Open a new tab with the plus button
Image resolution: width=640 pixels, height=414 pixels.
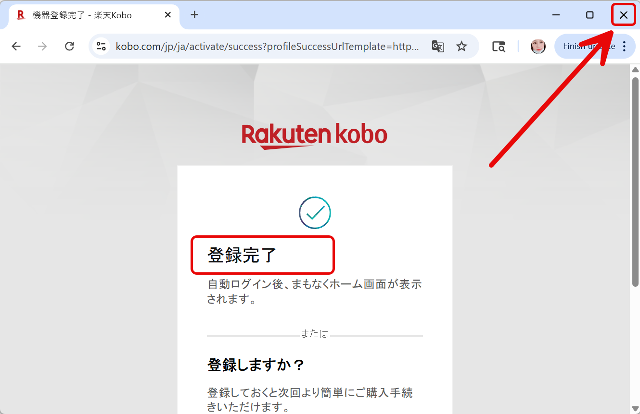(x=194, y=14)
